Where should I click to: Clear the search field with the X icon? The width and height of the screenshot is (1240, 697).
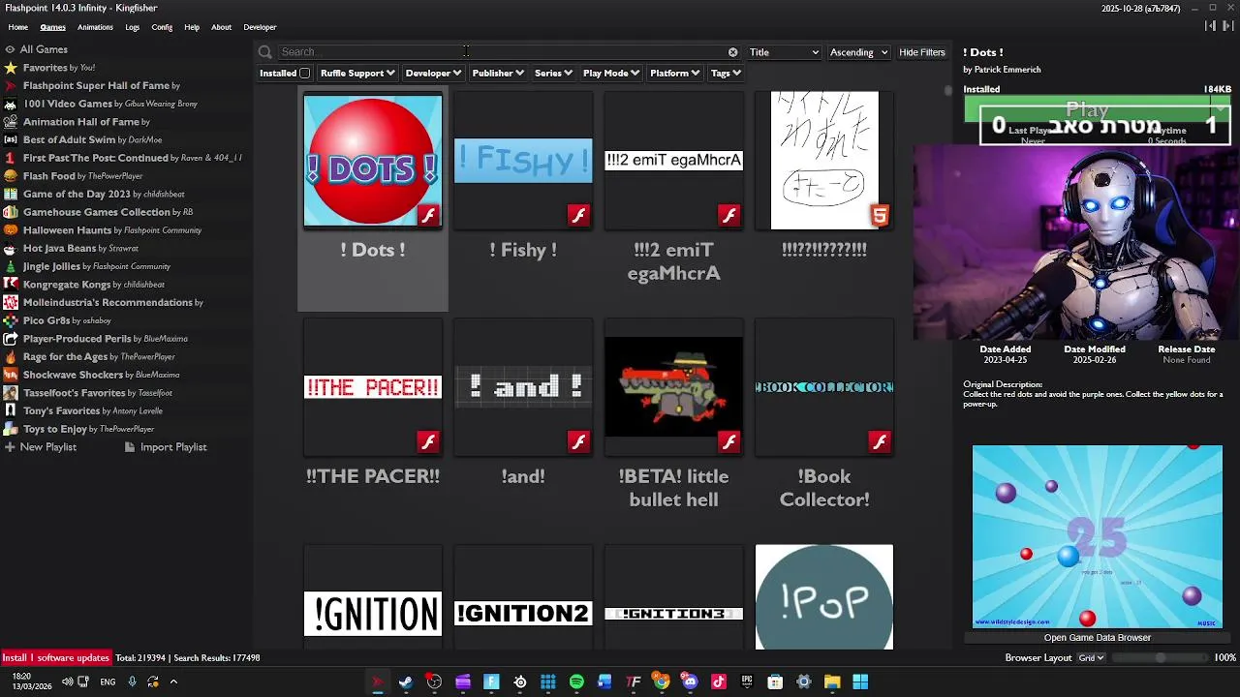(732, 52)
